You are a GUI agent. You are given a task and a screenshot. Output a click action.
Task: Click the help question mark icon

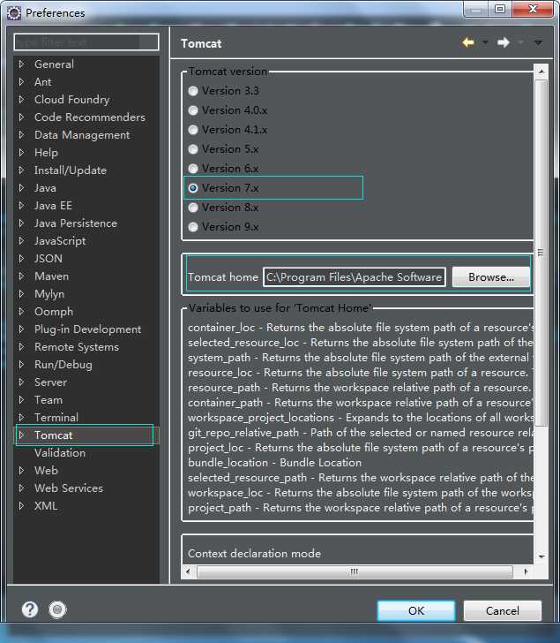[x=30, y=609]
